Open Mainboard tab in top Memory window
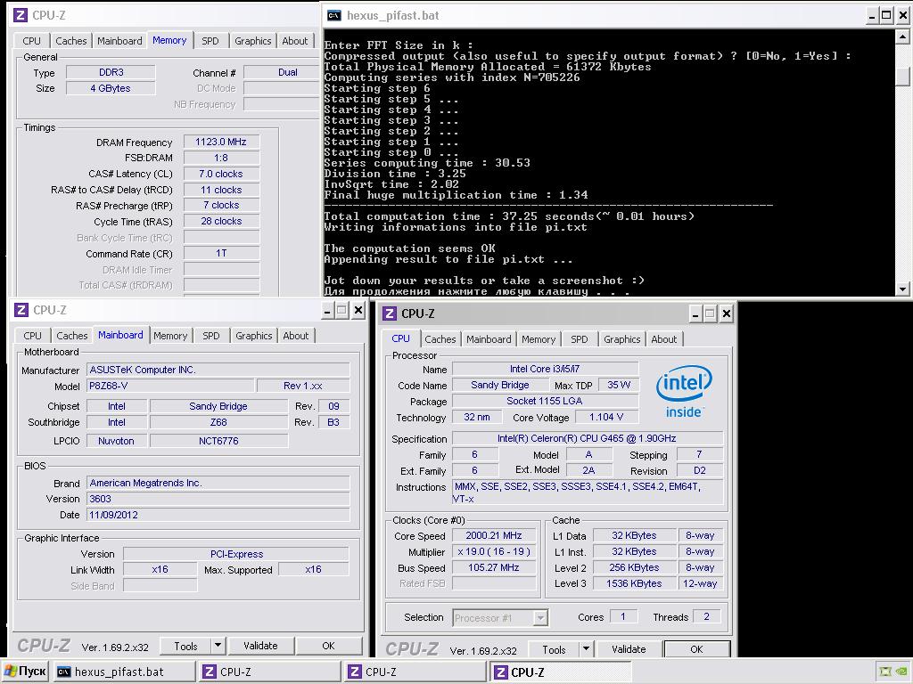The image size is (913, 684). tap(119, 41)
